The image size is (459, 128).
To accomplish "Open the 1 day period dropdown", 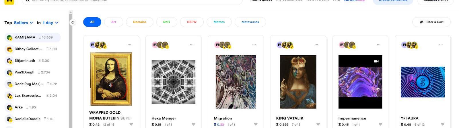I will coord(50,23).
